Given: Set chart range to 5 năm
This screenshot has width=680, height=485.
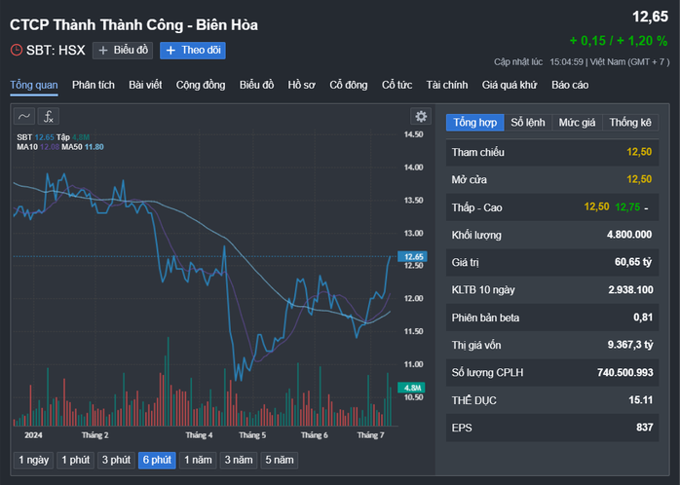Looking at the screenshot, I should (280, 461).
